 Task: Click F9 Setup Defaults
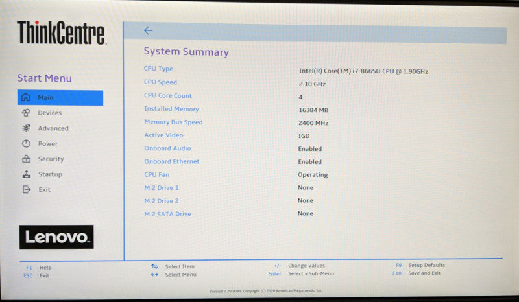tap(420, 265)
